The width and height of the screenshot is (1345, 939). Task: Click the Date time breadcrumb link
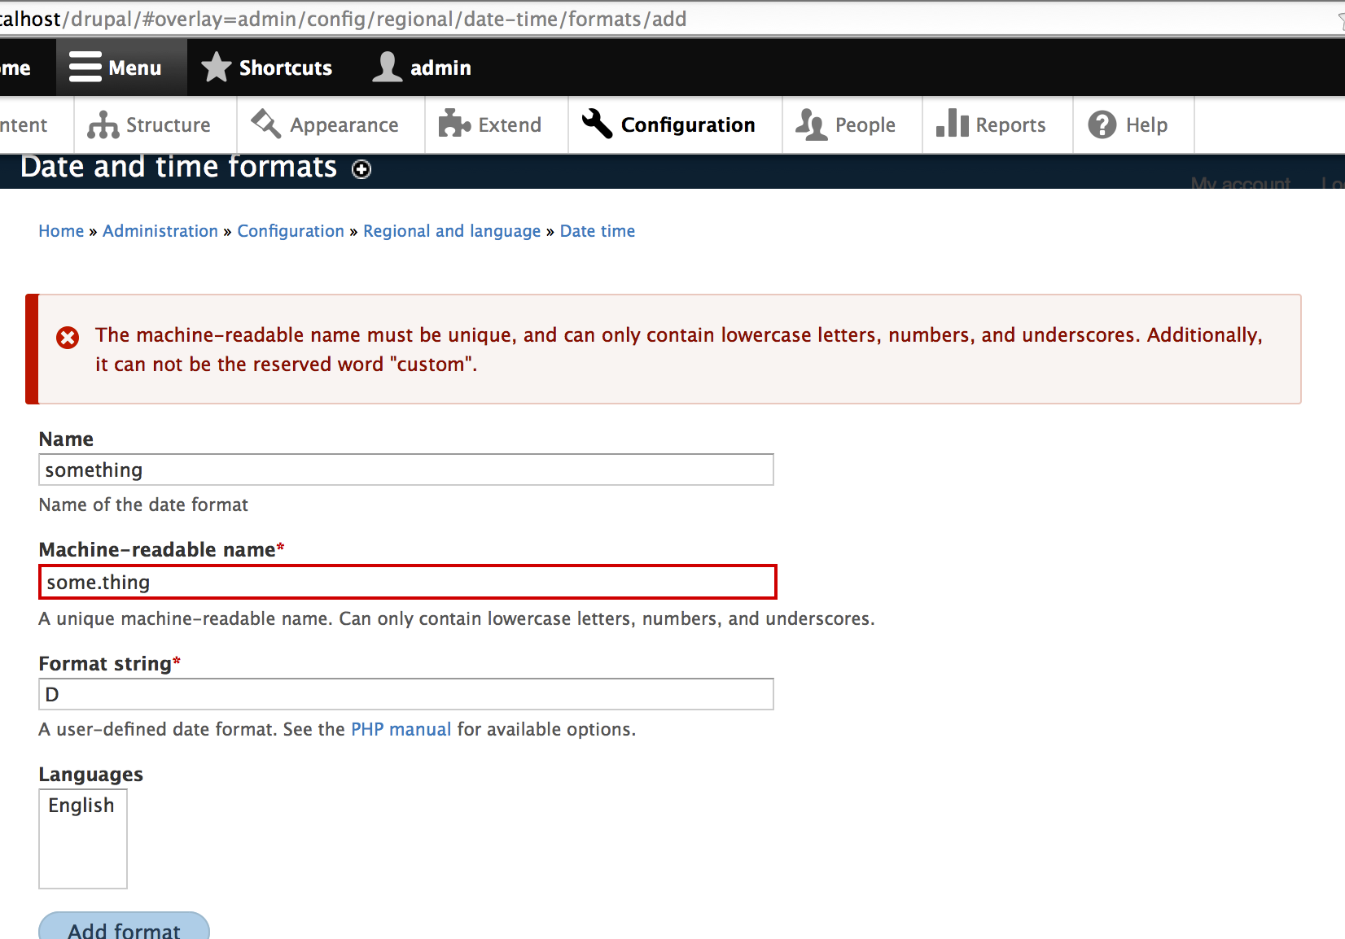coord(597,231)
